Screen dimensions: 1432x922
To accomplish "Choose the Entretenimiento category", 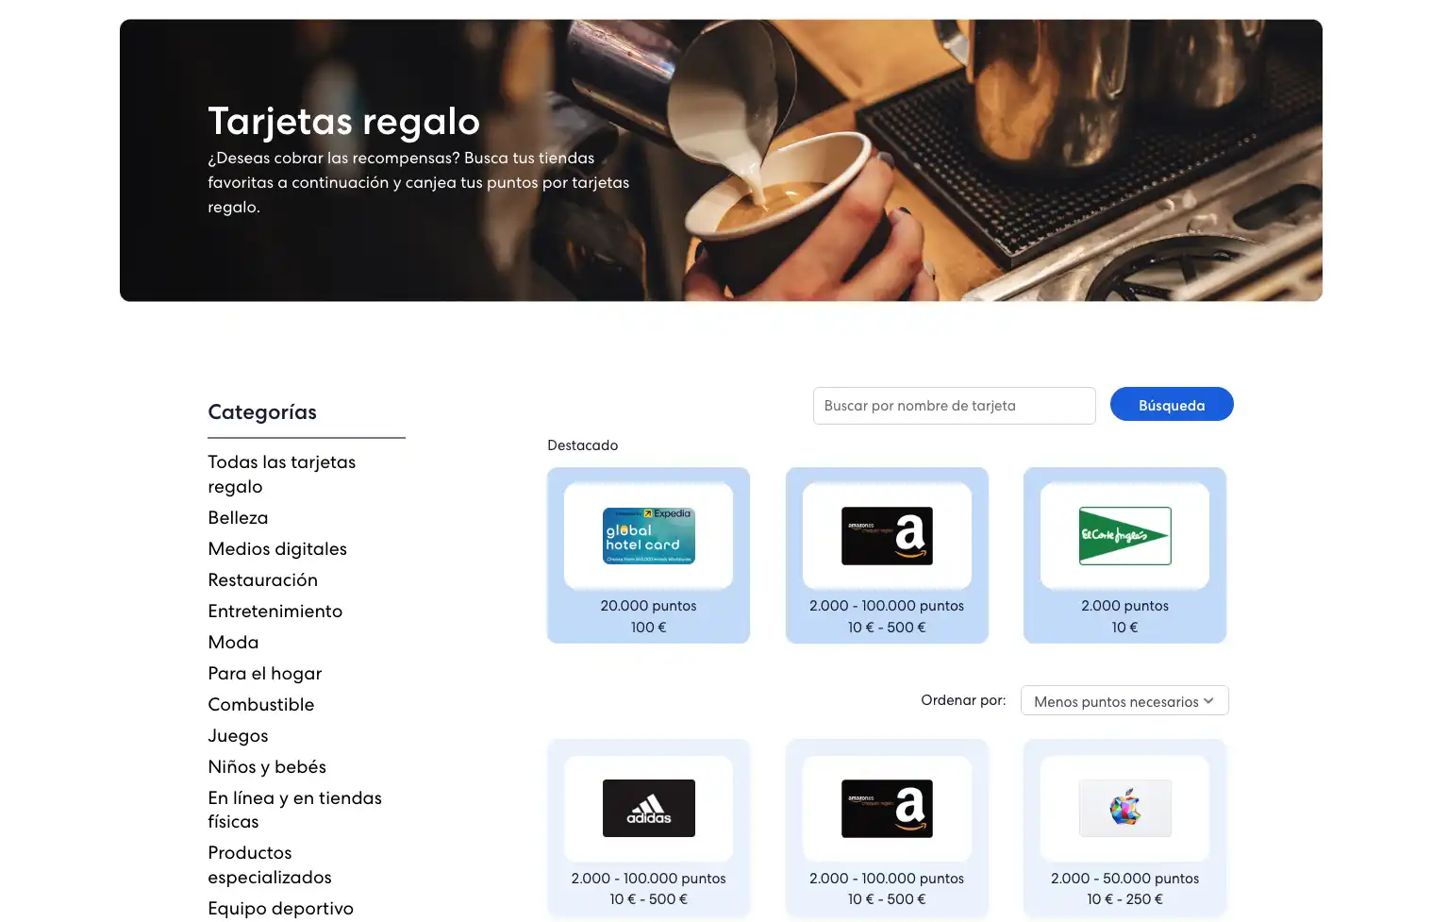I will click(x=275, y=612).
